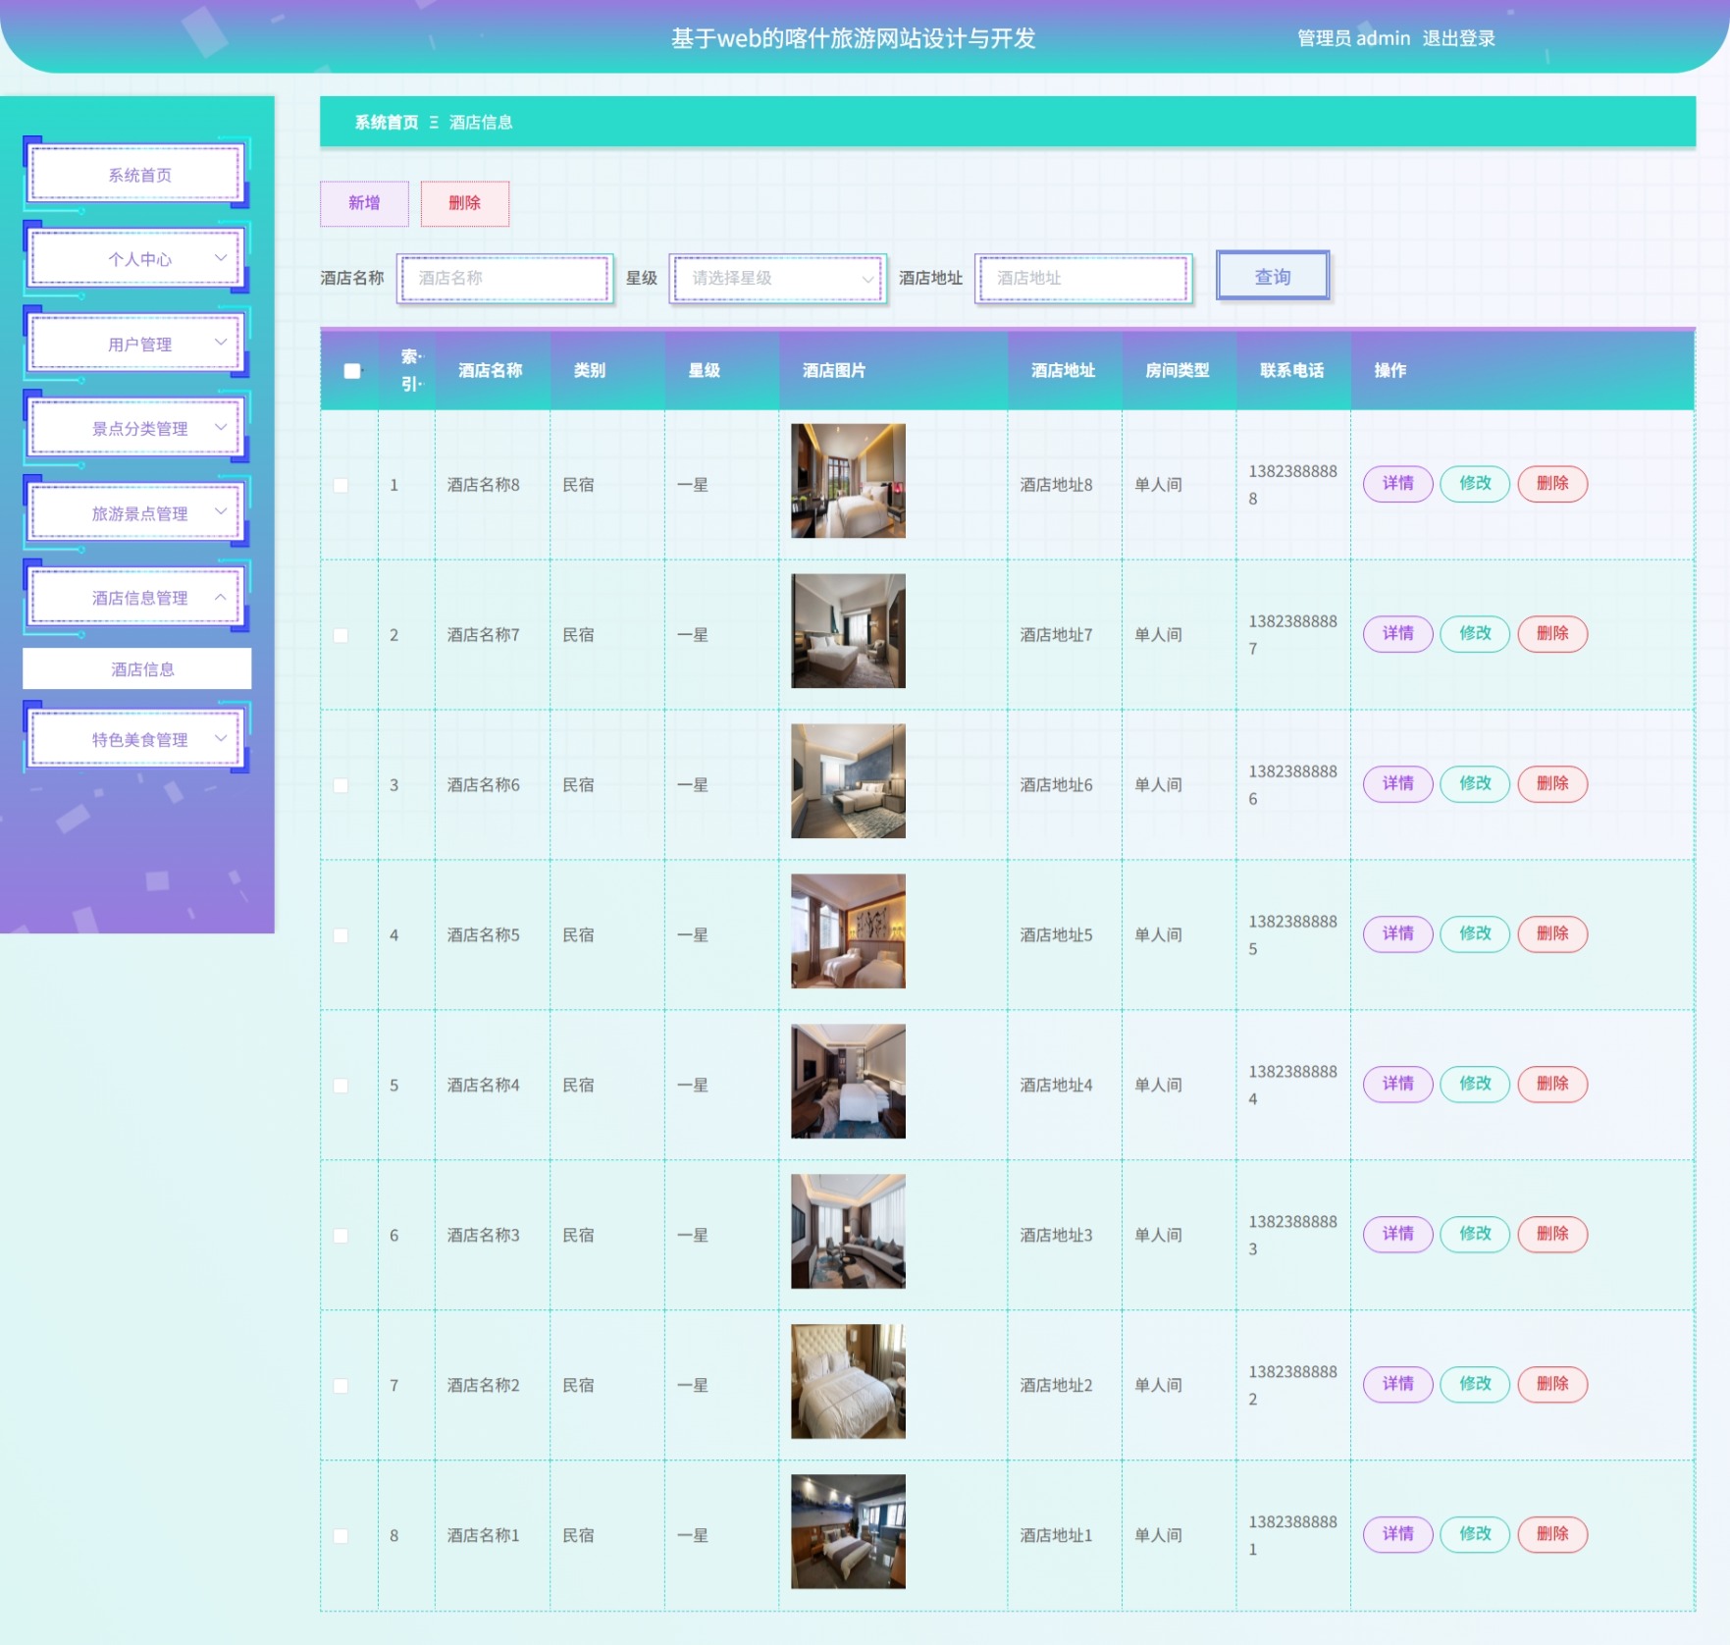Click 详情 for hotel 酒店名称7
Image resolution: width=1730 pixels, height=1645 pixels.
point(1397,634)
